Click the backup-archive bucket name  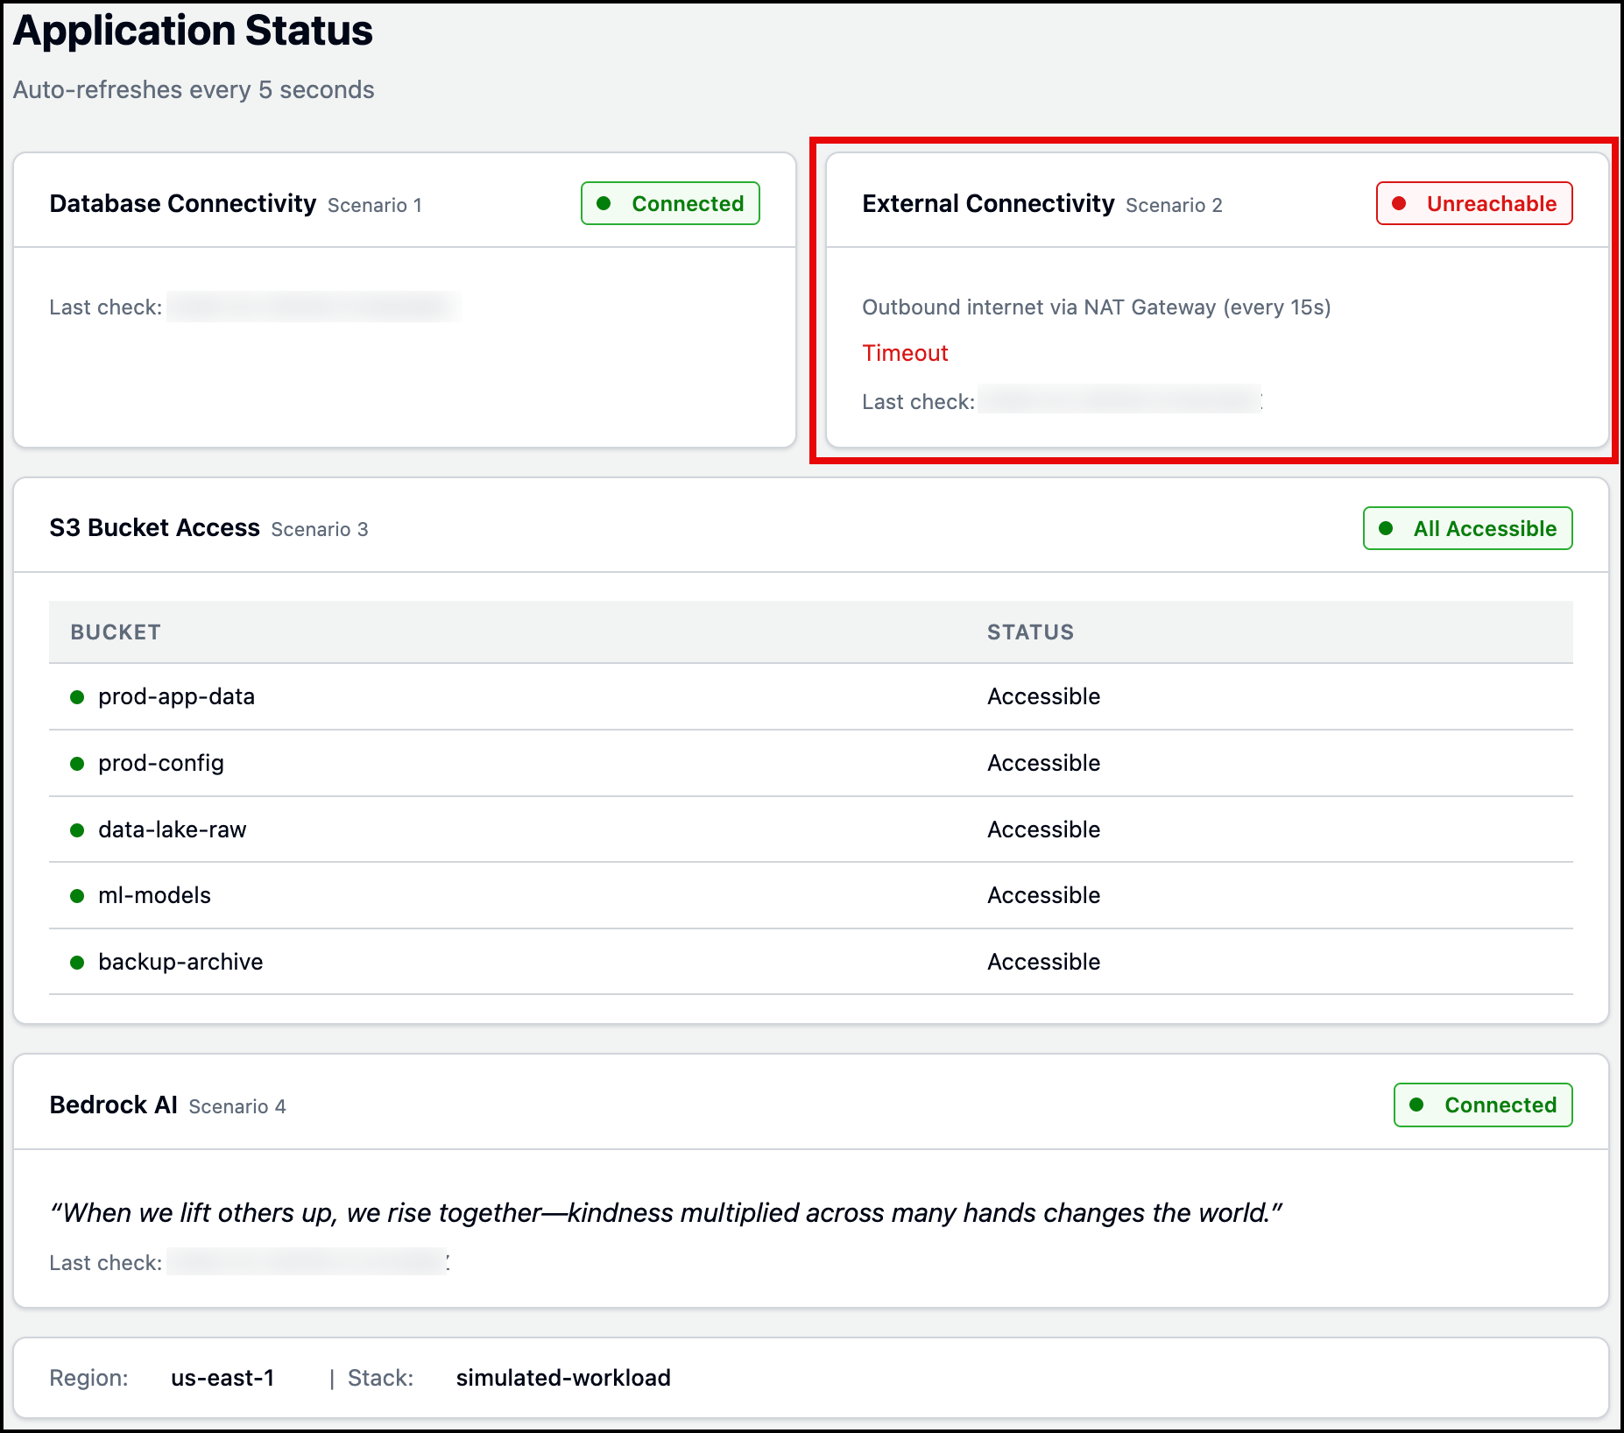pyautogui.click(x=180, y=962)
